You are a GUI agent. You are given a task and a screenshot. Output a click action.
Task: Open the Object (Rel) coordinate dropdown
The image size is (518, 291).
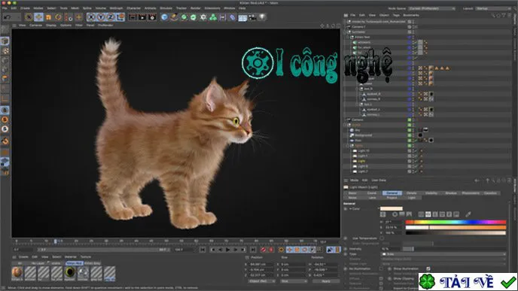tap(262, 281)
